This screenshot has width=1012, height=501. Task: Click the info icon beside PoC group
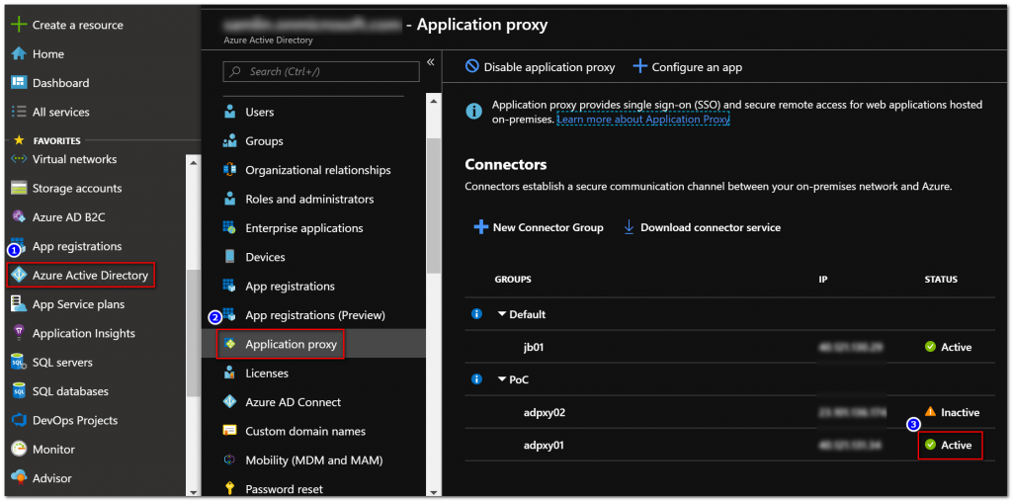(477, 379)
